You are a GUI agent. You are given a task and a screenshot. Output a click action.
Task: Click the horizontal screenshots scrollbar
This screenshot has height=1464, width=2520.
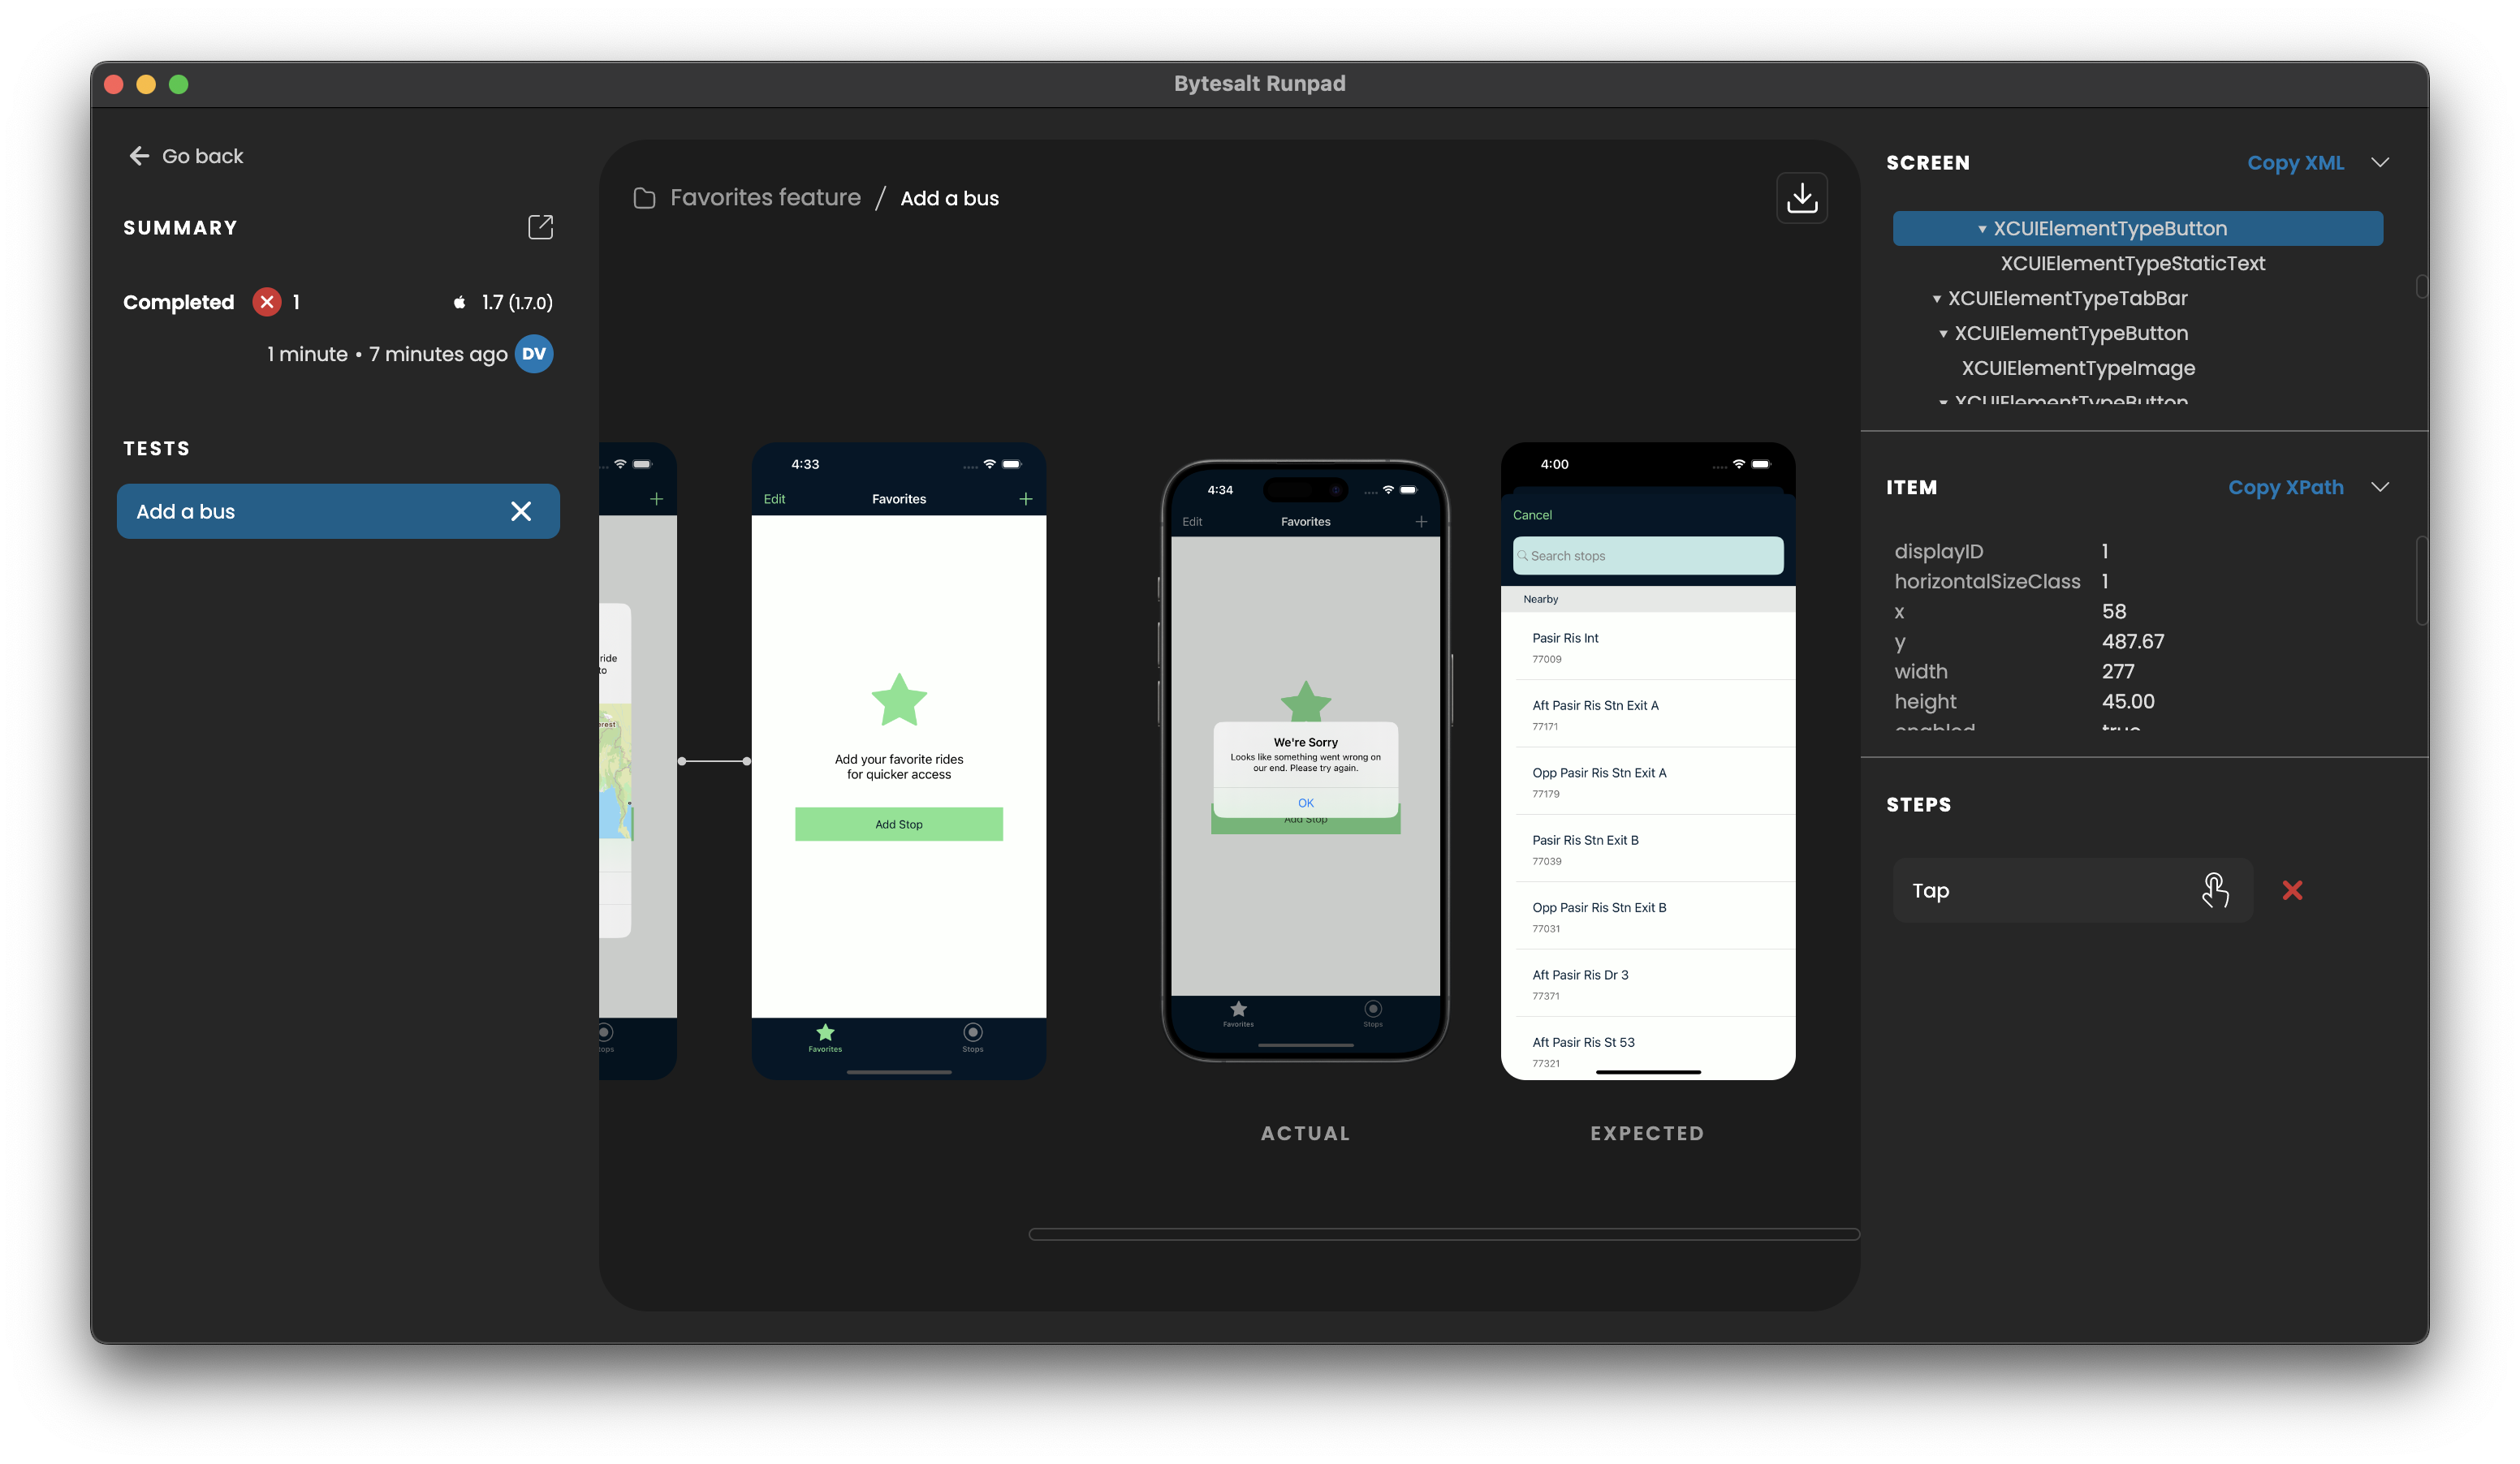point(1444,1234)
